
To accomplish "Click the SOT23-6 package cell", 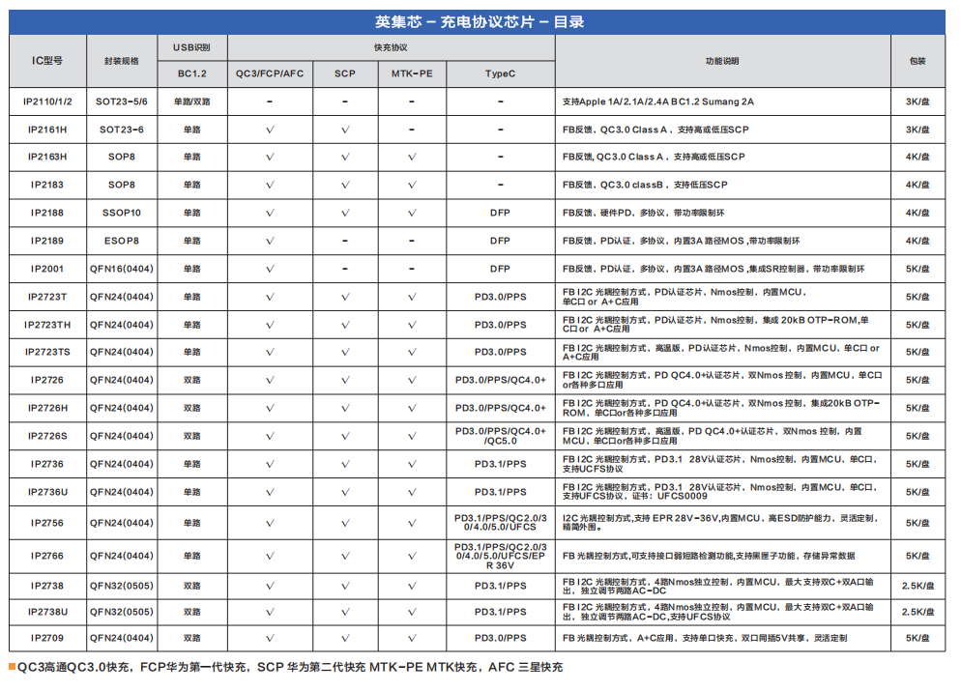I will tap(122, 130).
